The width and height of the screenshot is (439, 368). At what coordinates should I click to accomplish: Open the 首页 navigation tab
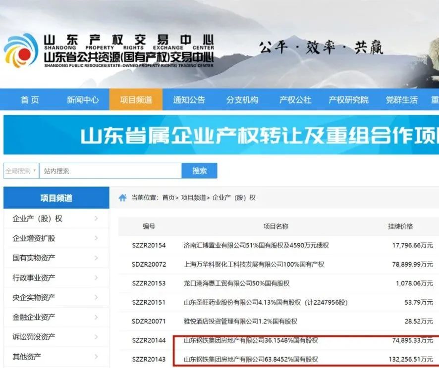pyautogui.click(x=30, y=100)
